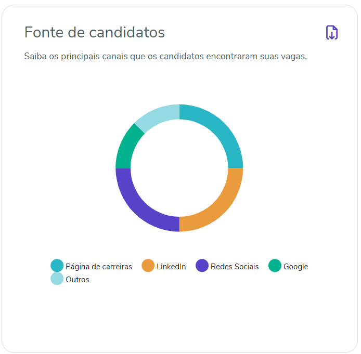
Task: Hide the Google series via legend label
Action: coord(295,267)
